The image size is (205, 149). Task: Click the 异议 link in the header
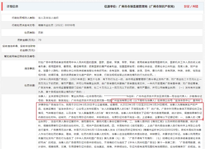coord(186,6)
